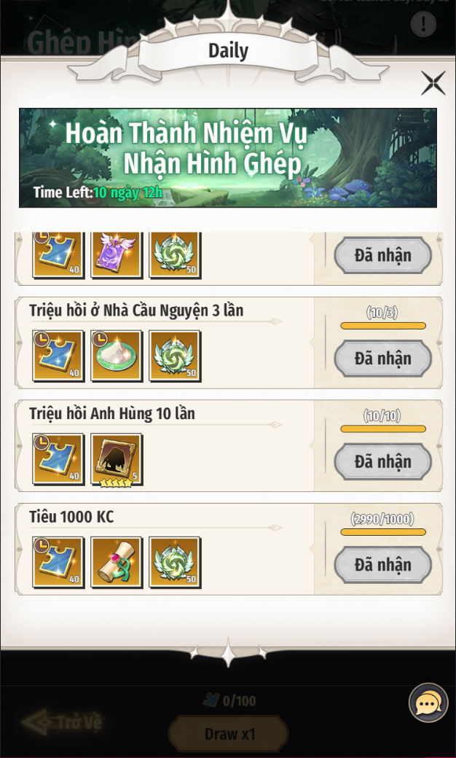Click the 2990/1000 progress bar
This screenshot has width=456, height=758.
pyautogui.click(x=383, y=532)
